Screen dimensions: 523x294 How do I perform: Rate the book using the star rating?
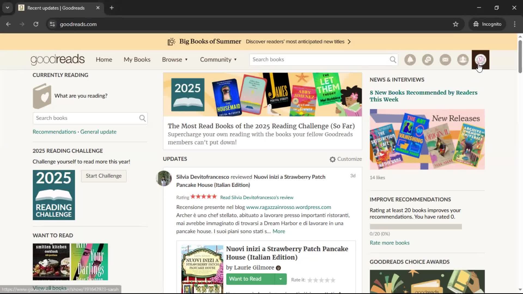click(321, 280)
